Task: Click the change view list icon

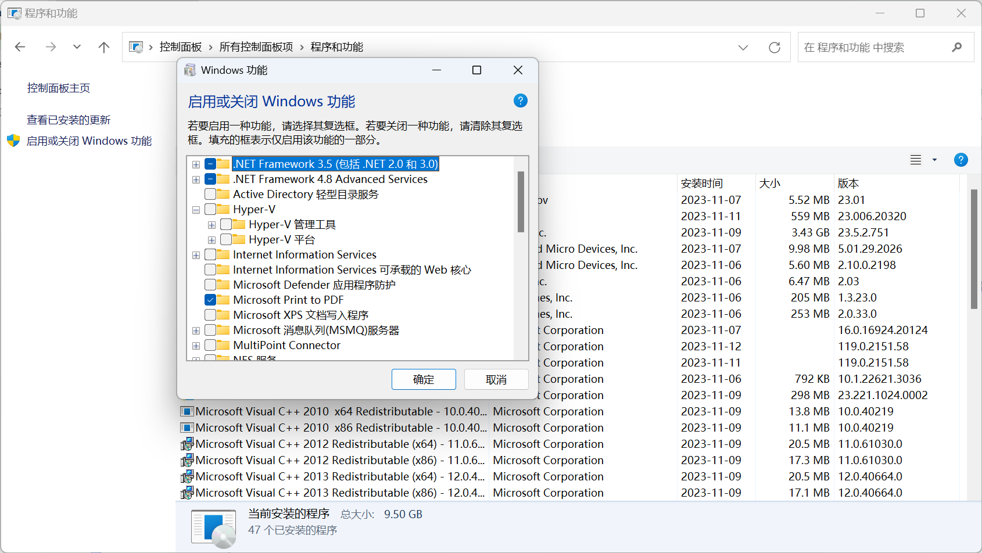Action: tap(915, 160)
